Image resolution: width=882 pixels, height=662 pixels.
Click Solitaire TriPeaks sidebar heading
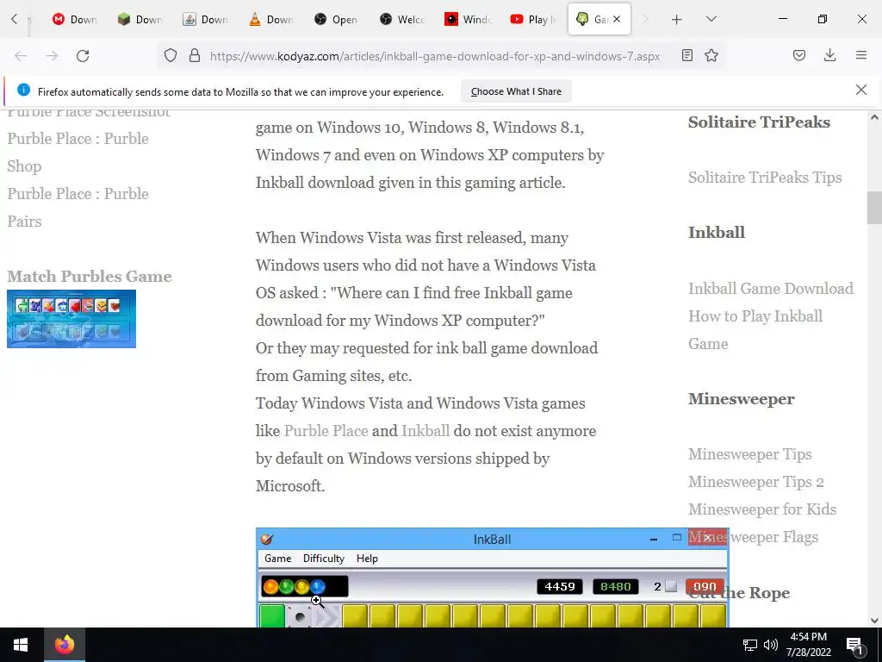(x=759, y=122)
